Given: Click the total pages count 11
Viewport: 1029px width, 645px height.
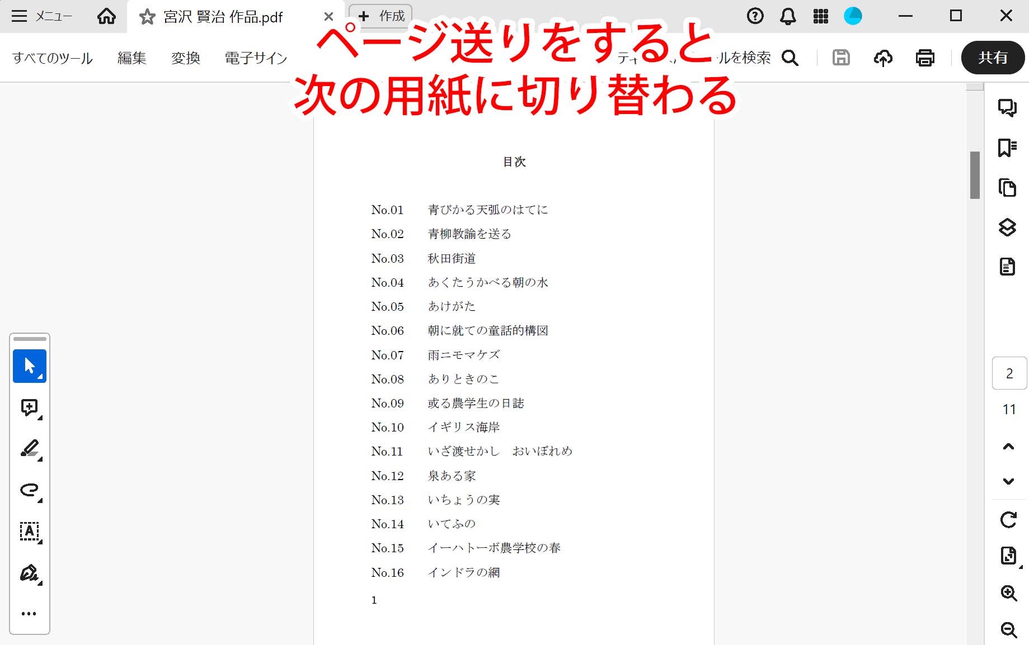Looking at the screenshot, I should coord(1009,410).
